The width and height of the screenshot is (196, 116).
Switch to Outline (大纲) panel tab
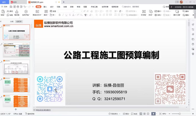12,22
